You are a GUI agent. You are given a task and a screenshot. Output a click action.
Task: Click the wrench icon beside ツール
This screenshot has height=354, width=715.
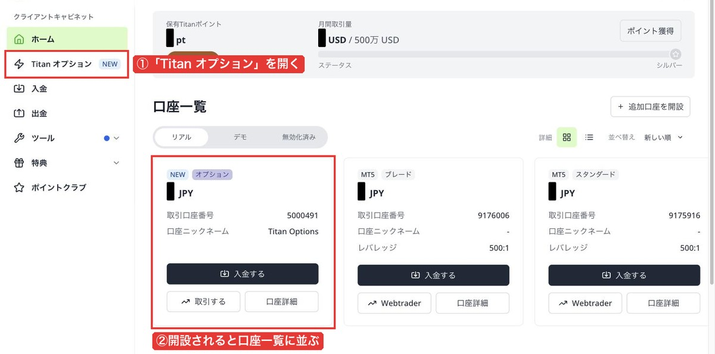coord(19,138)
